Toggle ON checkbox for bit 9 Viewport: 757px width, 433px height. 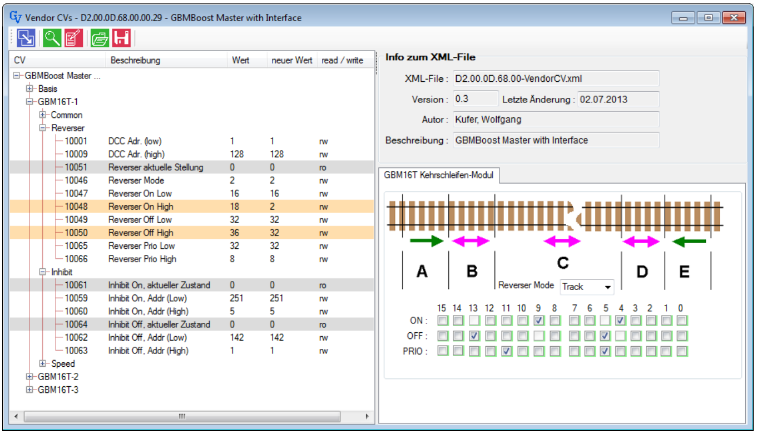tap(538, 320)
